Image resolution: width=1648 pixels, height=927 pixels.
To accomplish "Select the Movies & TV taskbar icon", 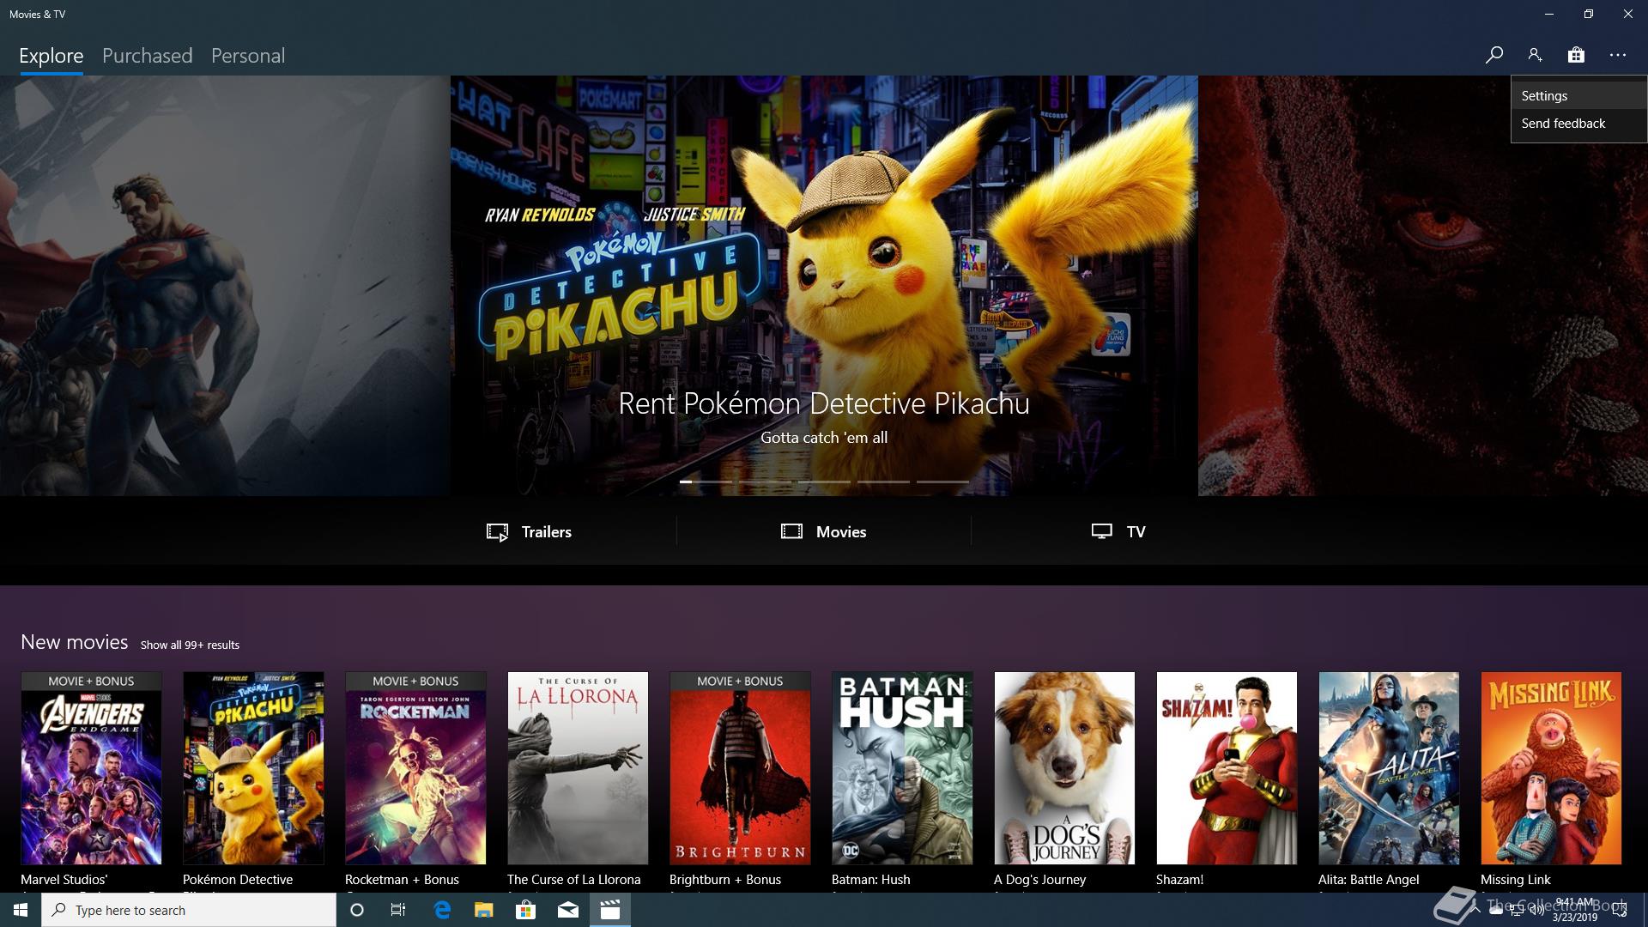I will pyautogui.click(x=610, y=910).
